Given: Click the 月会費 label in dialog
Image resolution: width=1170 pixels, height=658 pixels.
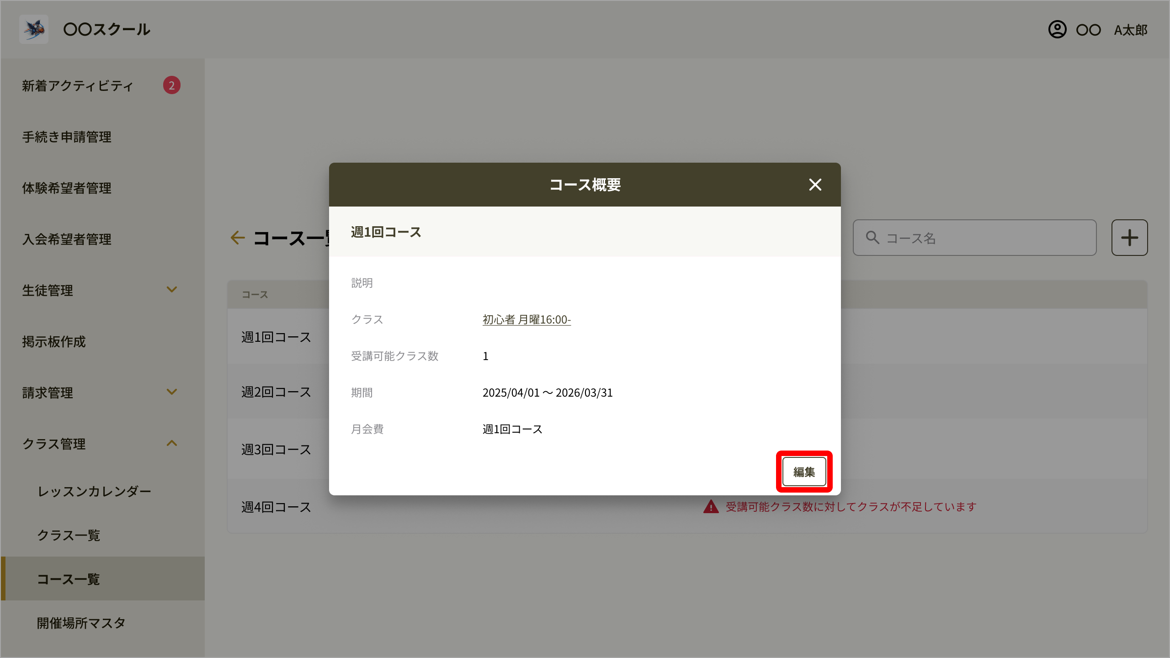Looking at the screenshot, I should [x=367, y=429].
